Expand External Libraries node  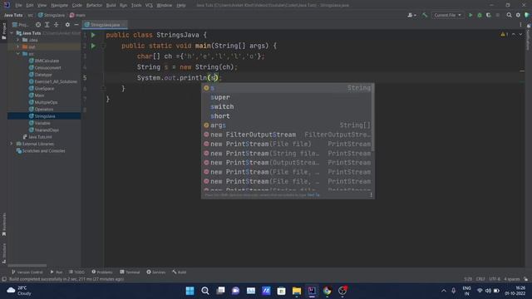[x=11, y=144]
